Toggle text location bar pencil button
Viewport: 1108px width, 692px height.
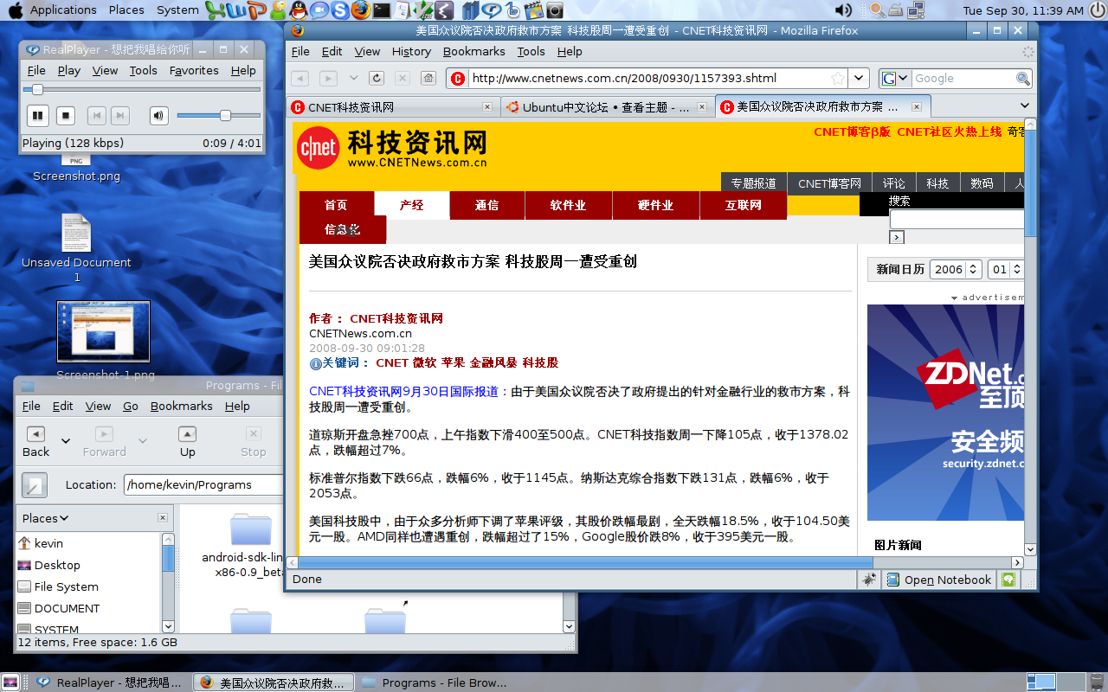tap(34, 485)
